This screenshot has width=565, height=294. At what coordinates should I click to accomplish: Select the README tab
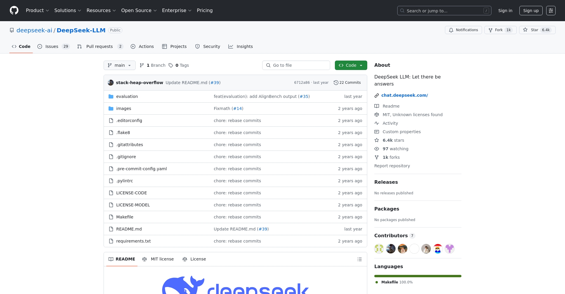tap(122, 259)
